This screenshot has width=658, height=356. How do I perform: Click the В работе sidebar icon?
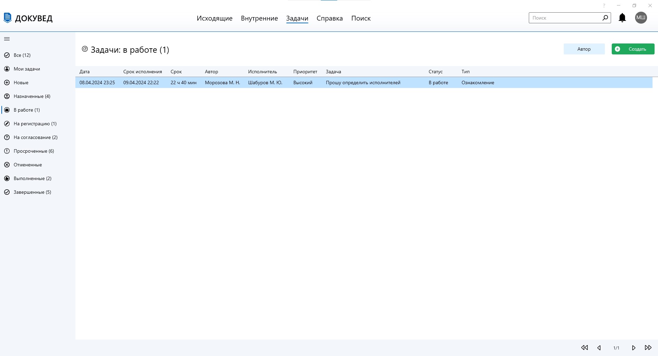pyautogui.click(x=7, y=110)
